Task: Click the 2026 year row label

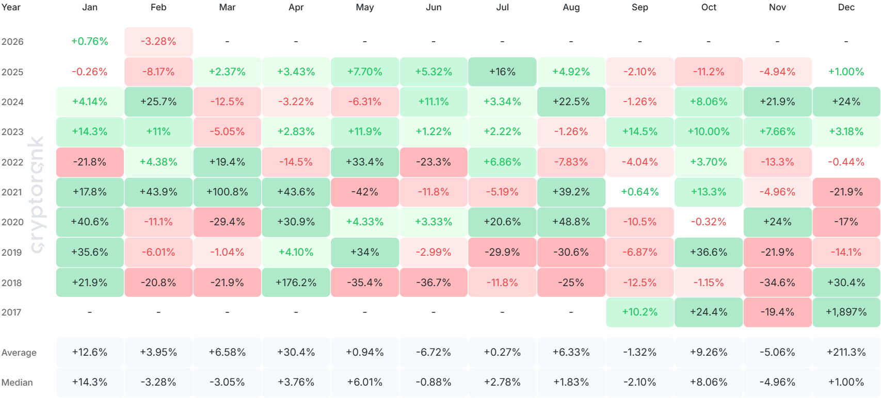Action: pyautogui.click(x=12, y=42)
